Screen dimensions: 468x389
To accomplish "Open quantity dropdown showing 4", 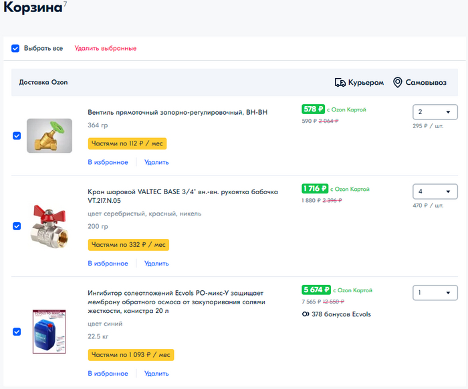I will click(x=435, y=191).
